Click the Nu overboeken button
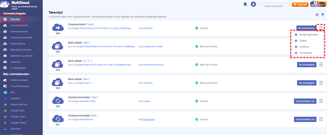This screenshot has height=135, width=327. 306,28
